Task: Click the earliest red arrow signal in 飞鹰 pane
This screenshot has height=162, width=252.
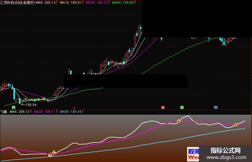Action: 15,149
